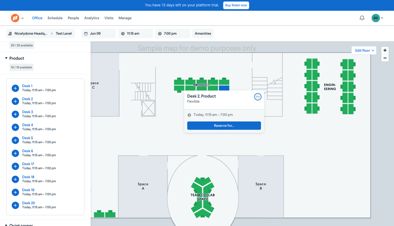The width and height of the screenshot is (394, 226).
Task: Open the organization switcher chevron beside logo
Action: click(22, 18)
